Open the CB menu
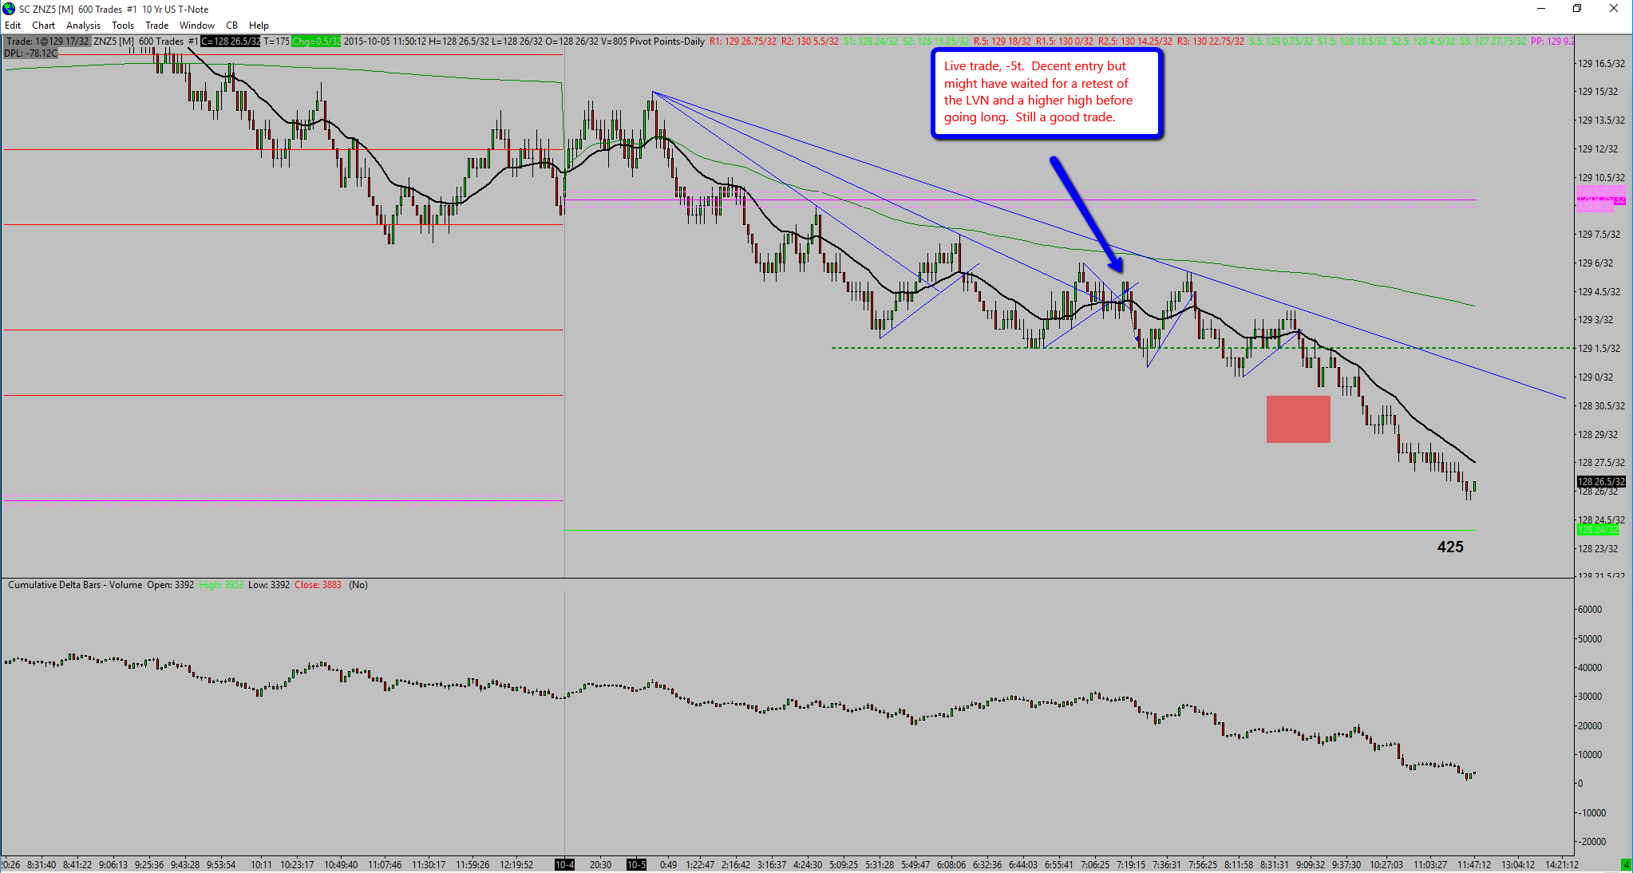Image resolution: width=1633 pixels, height=873 pixels. point(231,25)
